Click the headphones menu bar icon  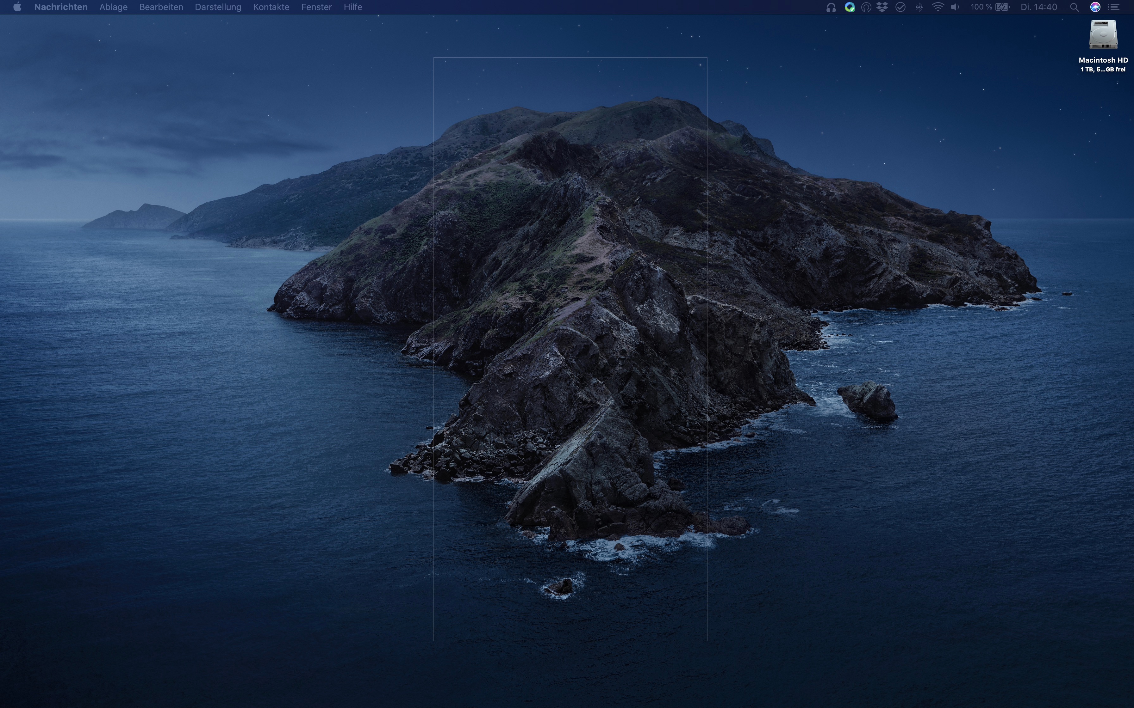point(831,8)
